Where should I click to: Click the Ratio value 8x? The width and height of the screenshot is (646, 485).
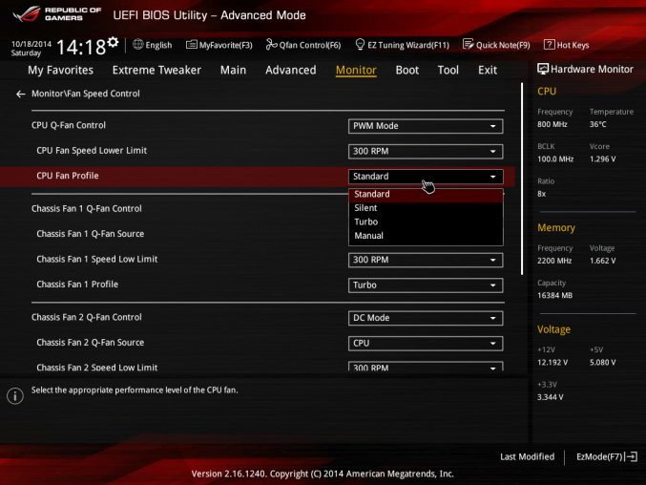click(541, 194)
